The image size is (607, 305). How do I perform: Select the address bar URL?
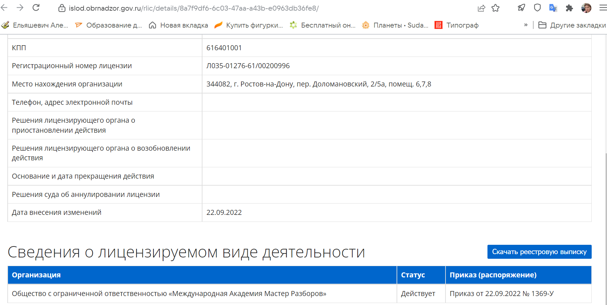[193, 8]
